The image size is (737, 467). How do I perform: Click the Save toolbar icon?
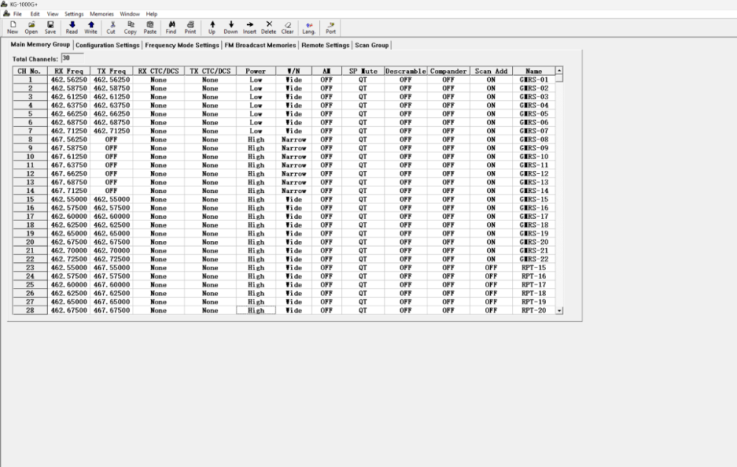tap(50, 27)
